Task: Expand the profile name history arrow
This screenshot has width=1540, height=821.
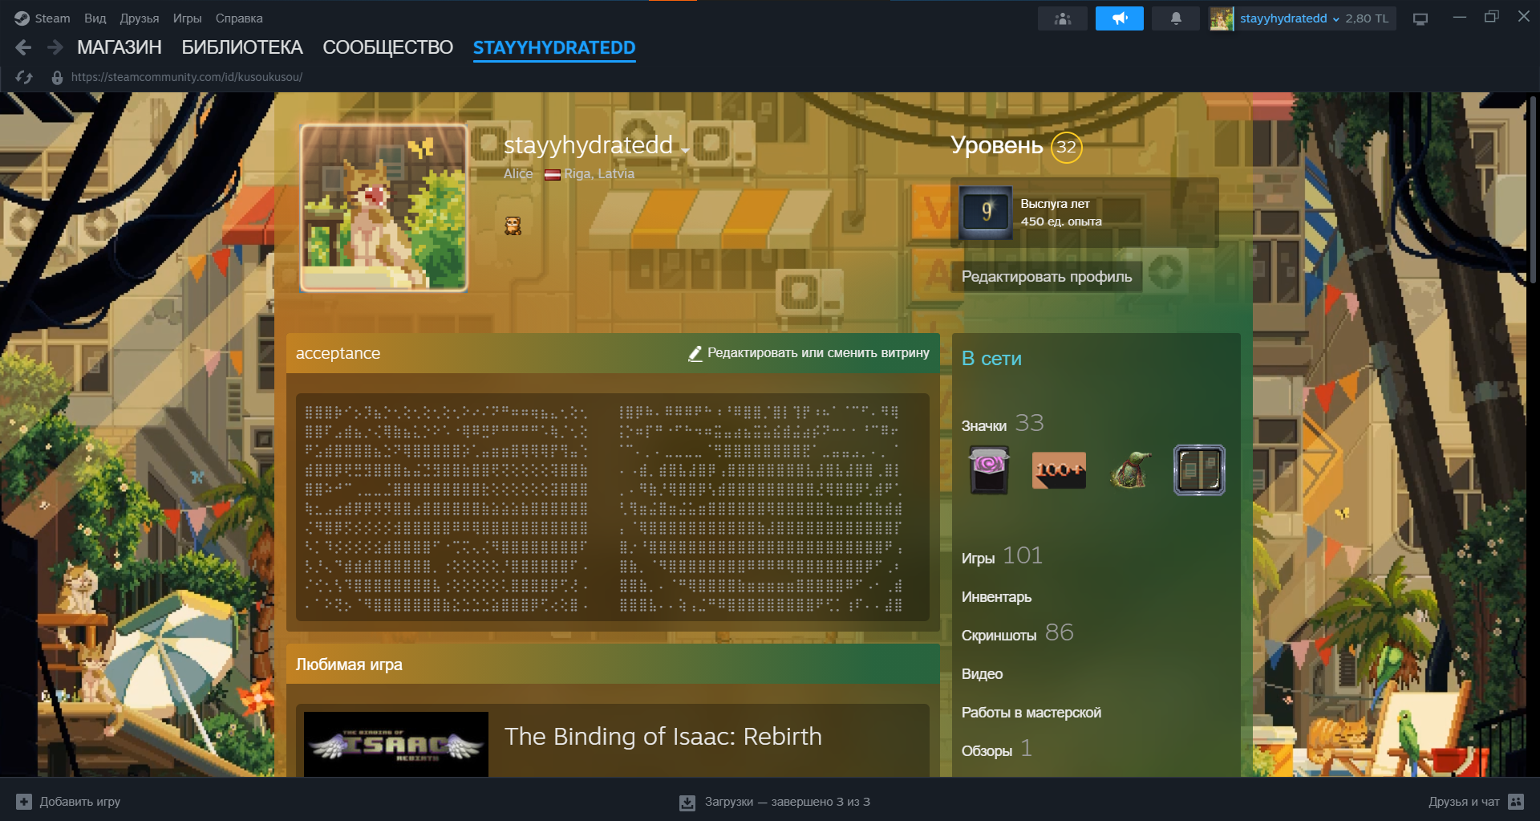Action: (x=685, y=149)
